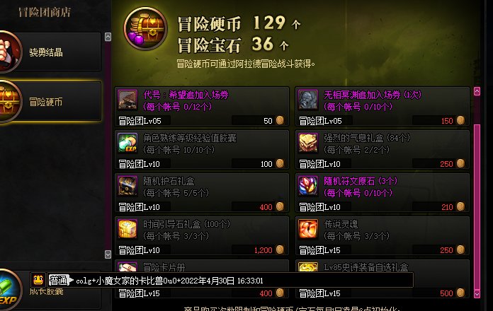
Task: Click the sidebar scroll down arrow
Action: pyautogui.click(x=108, y=254)
